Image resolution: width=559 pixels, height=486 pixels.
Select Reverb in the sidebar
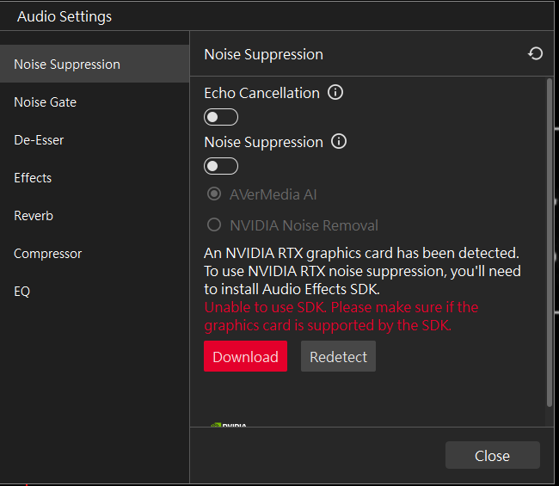[x=34, y=216]
